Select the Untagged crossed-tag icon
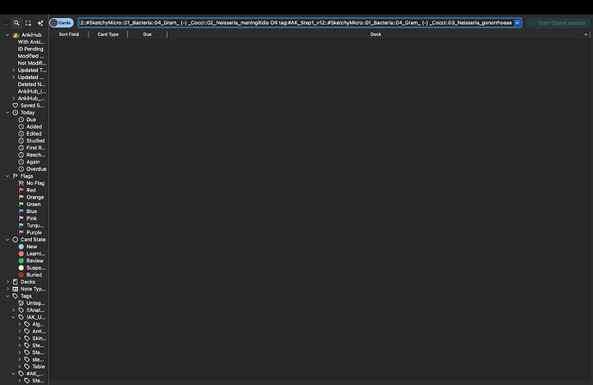The height and width of the screenshot is (385, 593). click(21, 303)
